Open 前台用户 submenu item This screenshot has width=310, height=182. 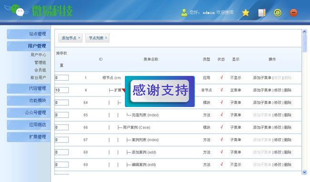[x=38, y=77]
